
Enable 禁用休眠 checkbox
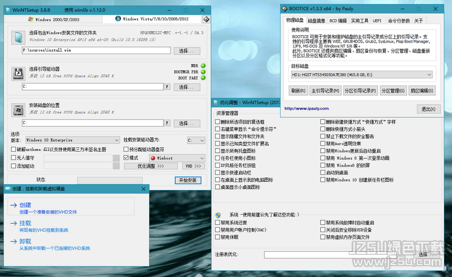[x=218, y=237]
